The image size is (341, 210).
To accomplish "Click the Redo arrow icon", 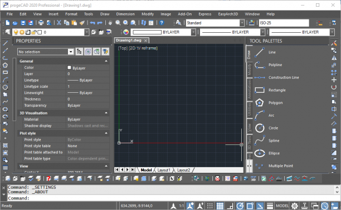I will tap(100, 23).
